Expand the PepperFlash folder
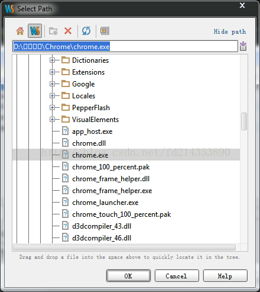The image size is (260, 292). [52, 108]
